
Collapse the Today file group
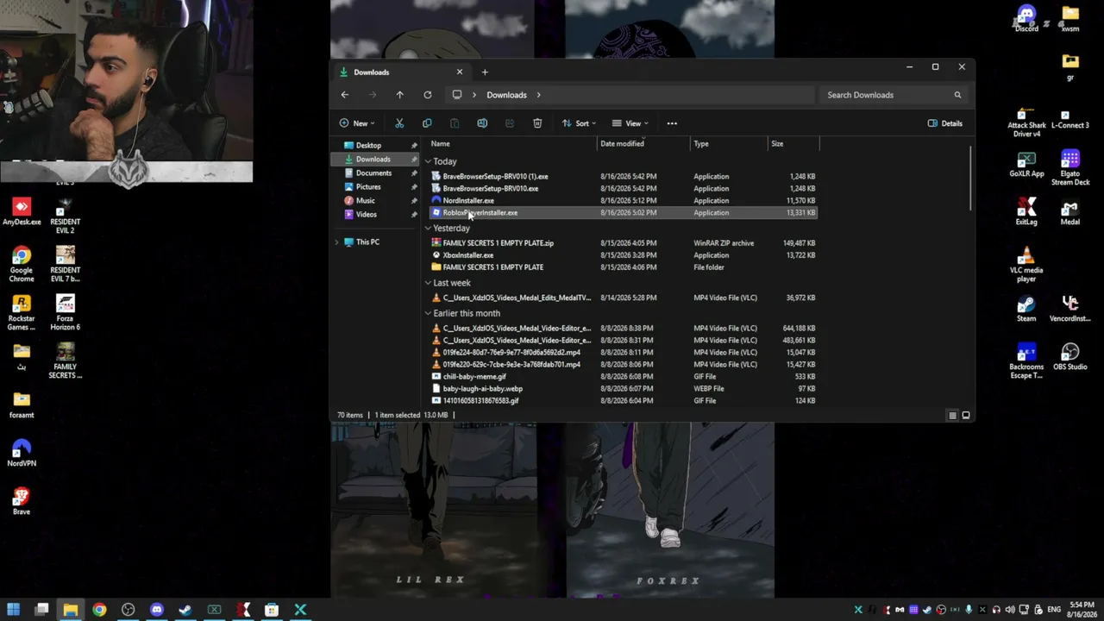pos(428,161)
